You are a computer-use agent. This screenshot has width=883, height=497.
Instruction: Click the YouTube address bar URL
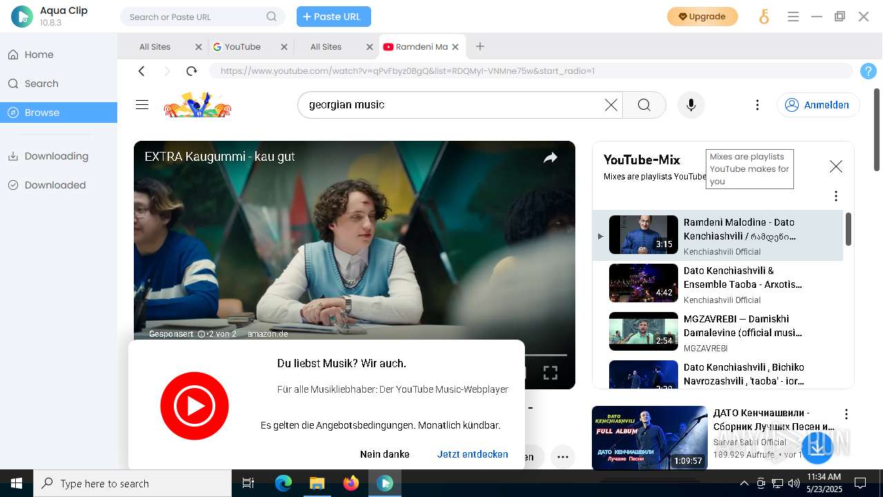pyautogui.click(x=531, y=71)
